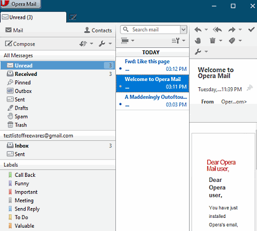Click the Reply arrow icon
Image resolution: width=257 pixels, height=231 pixels.
click(x=198, y=30)
